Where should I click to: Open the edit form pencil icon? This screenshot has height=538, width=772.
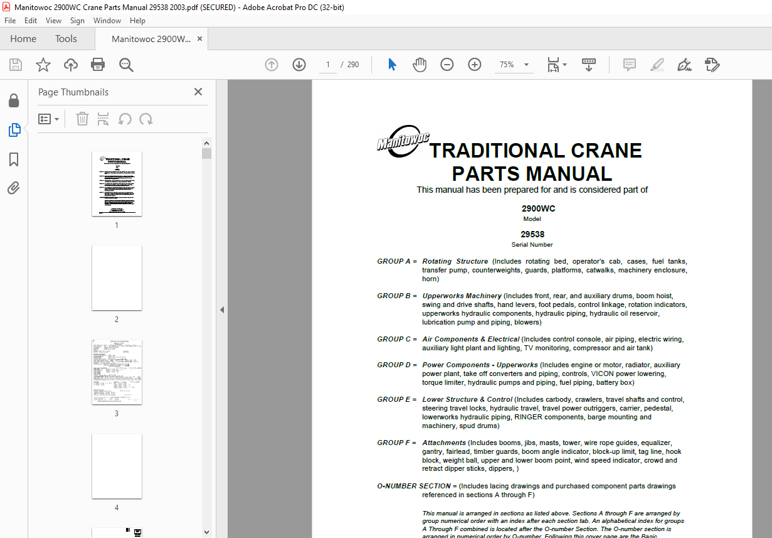712,65
